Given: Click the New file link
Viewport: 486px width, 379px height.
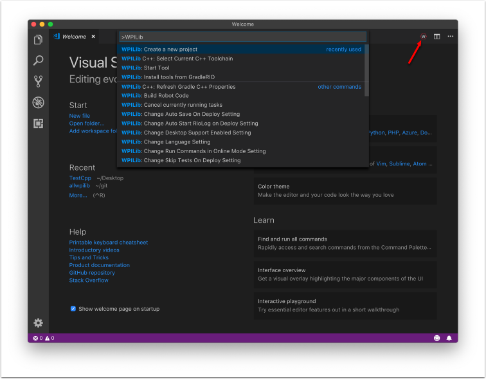Looking at the screenshot, I should click(80, 116).
